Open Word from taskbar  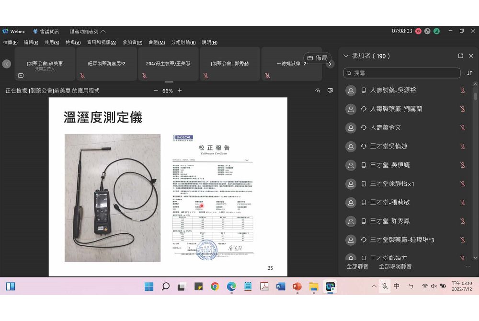(x=281, y=287)
